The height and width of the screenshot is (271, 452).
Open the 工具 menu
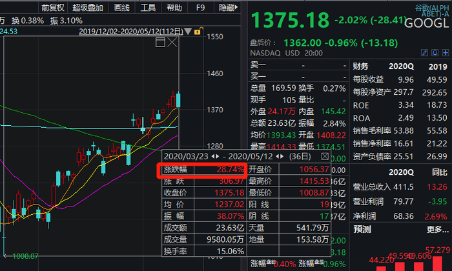(x=148, y=8)
